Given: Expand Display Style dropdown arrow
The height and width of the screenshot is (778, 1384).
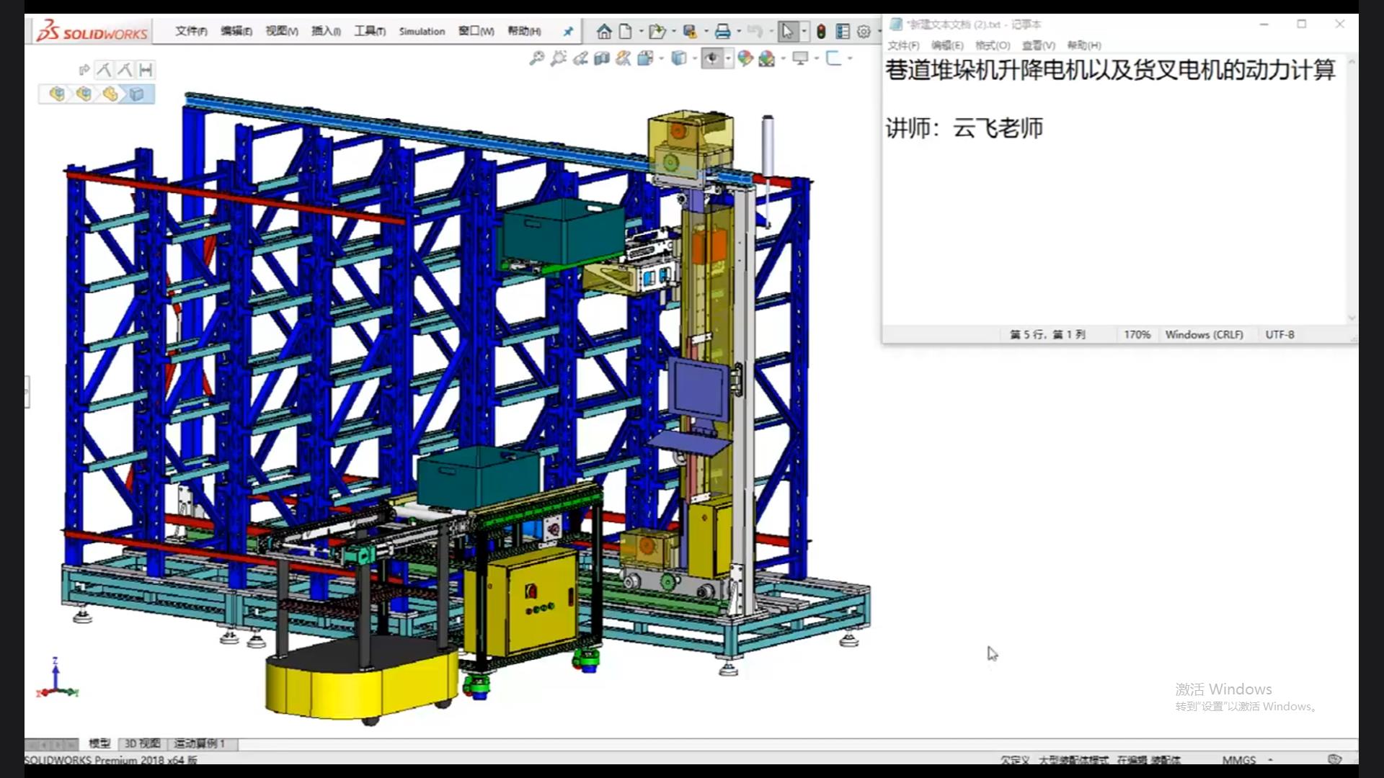Looking at the screenshot, I should [x=694, y=58].
